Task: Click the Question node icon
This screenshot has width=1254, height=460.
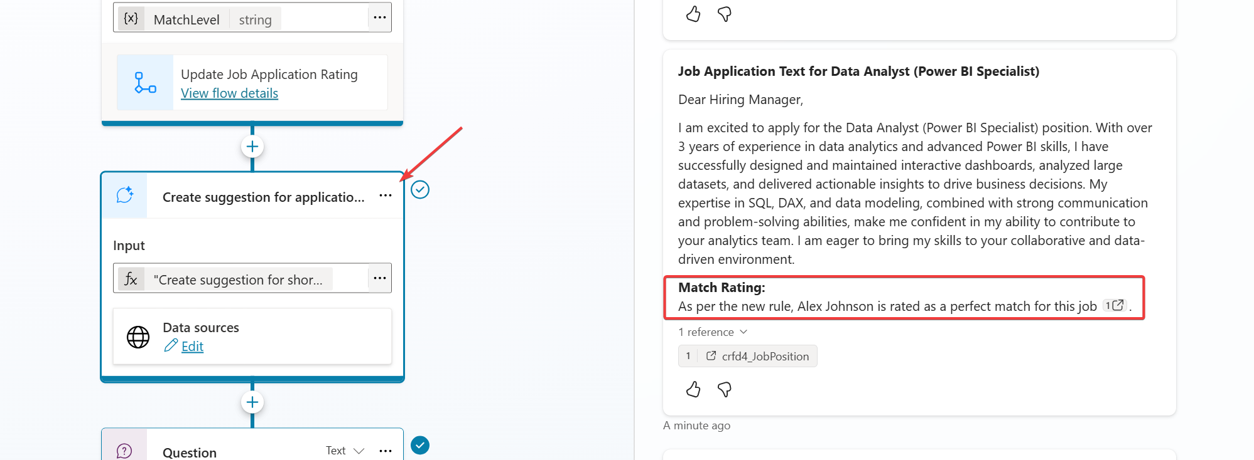Action: click(x=124, y=451)
